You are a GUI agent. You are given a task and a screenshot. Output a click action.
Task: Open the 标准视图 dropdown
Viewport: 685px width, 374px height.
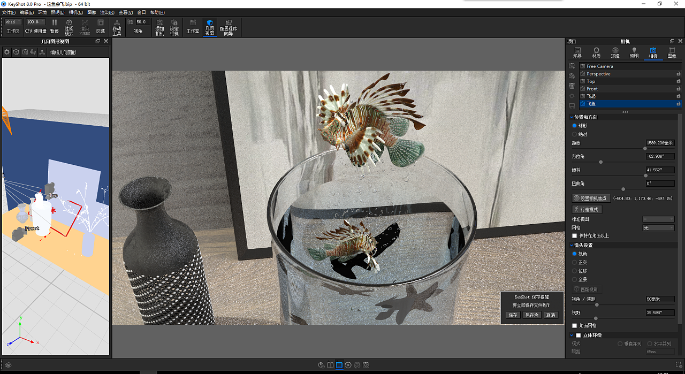click(658, 218)
